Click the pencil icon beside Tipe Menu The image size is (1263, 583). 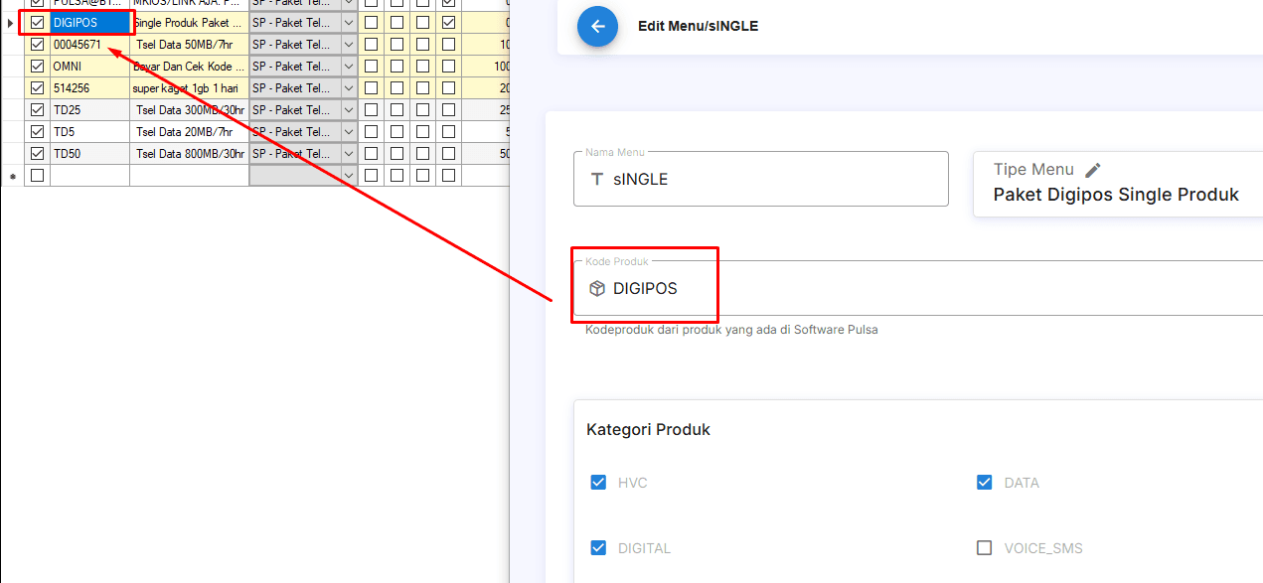(1093, 170)
